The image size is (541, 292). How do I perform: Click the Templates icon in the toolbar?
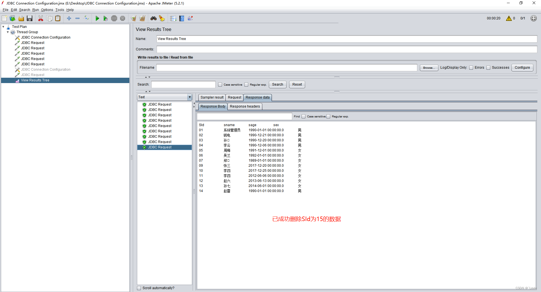pos(12,18)
